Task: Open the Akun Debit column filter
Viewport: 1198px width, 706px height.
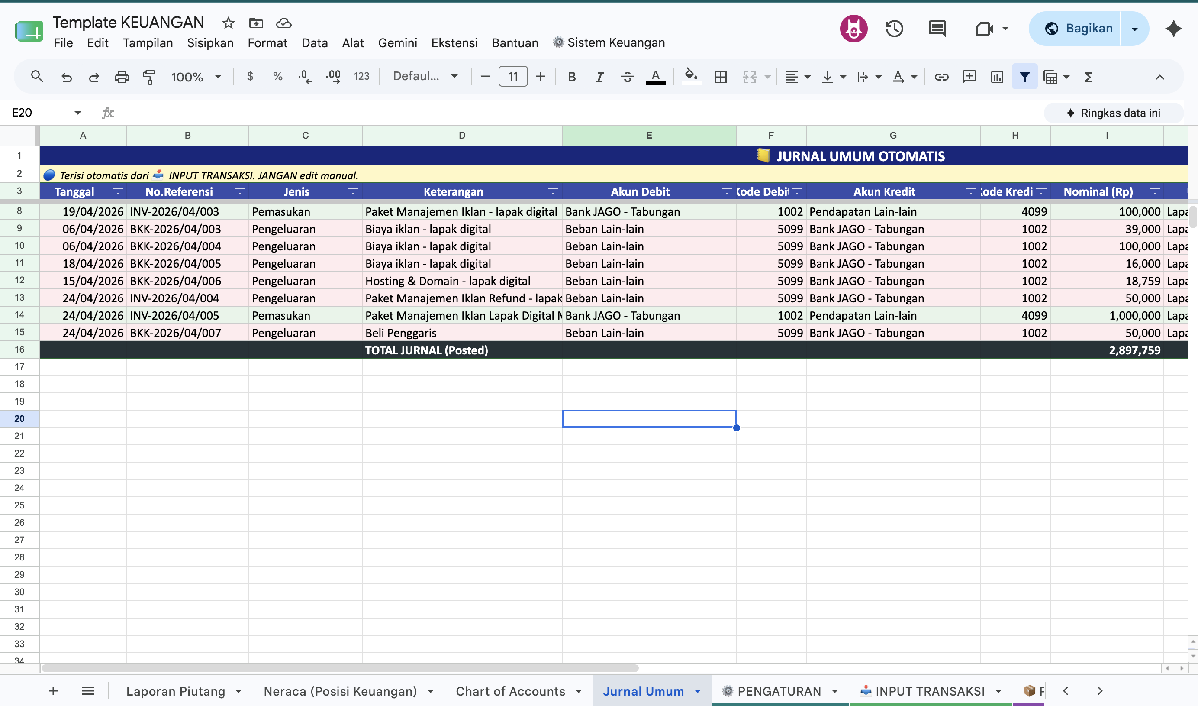Action: (726, 191)
